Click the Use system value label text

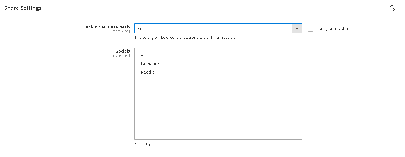(332, 29)
